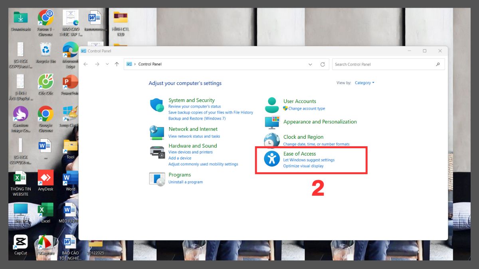The image size is (479, 269).
Task: Open the Ease of Access heading link
Action: tap(300, 153)
